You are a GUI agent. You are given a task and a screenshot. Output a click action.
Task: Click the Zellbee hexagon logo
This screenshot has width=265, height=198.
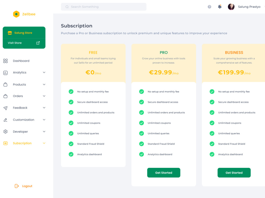tap(16, 14)
